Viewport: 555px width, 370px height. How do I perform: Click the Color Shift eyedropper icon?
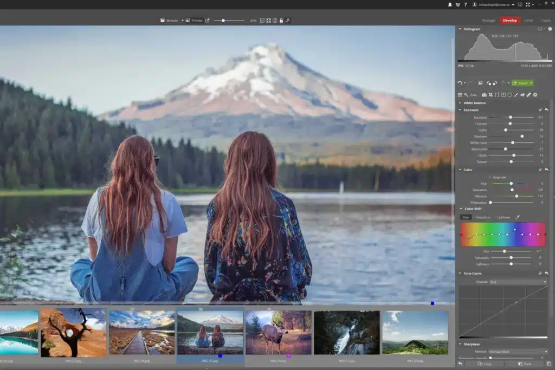pos(518,217)
